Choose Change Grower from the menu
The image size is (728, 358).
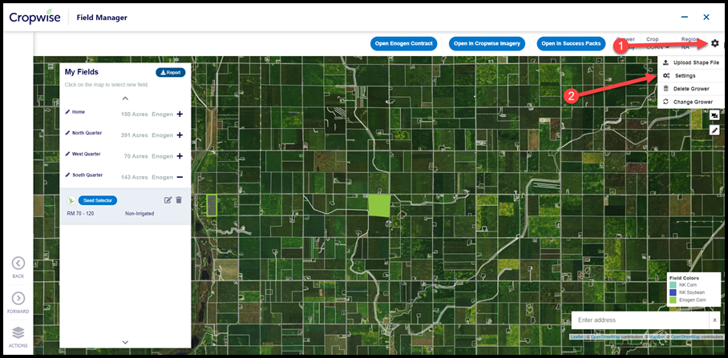[692, 102]
